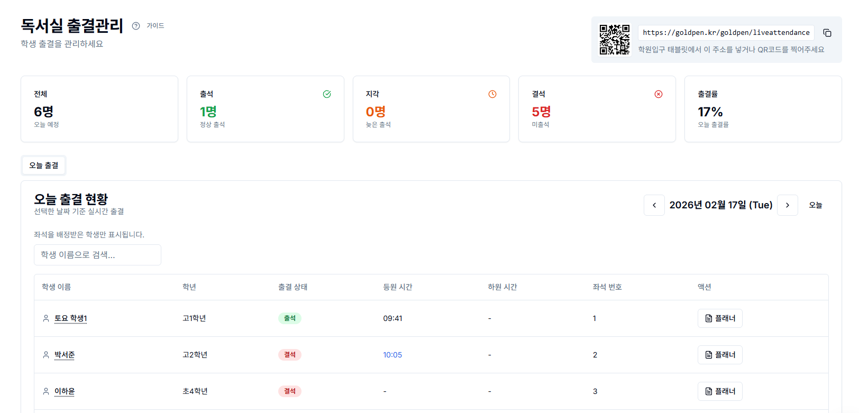Select the 오늘 출결 tab

click(x=44, y=166)
